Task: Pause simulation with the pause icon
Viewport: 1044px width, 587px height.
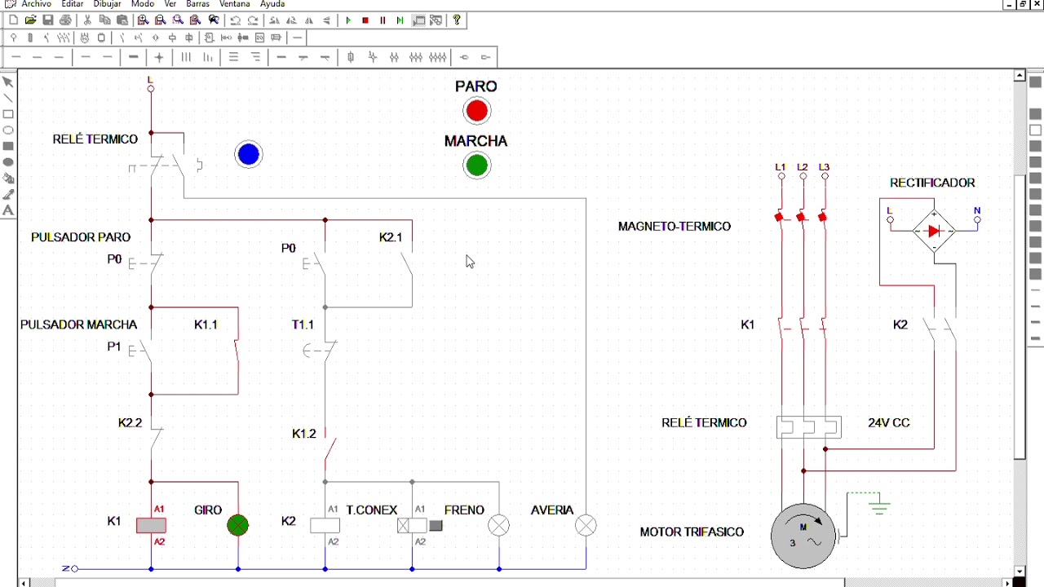Action: (383, 20)
